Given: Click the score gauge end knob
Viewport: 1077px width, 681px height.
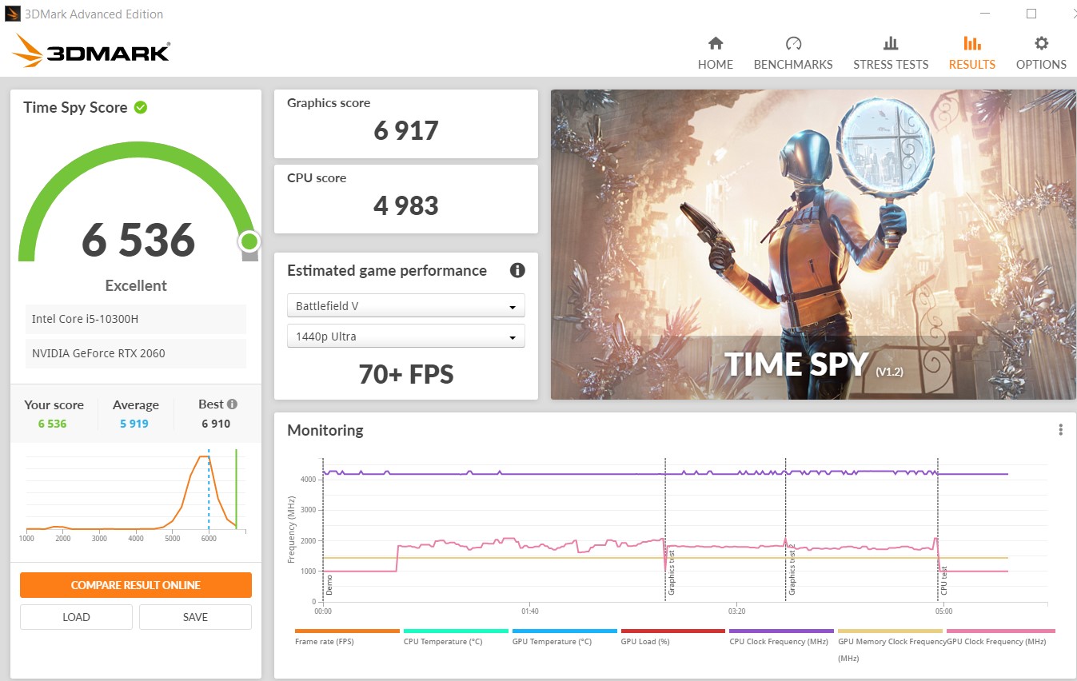Looking at the screenshot, I should click(249, 241).
